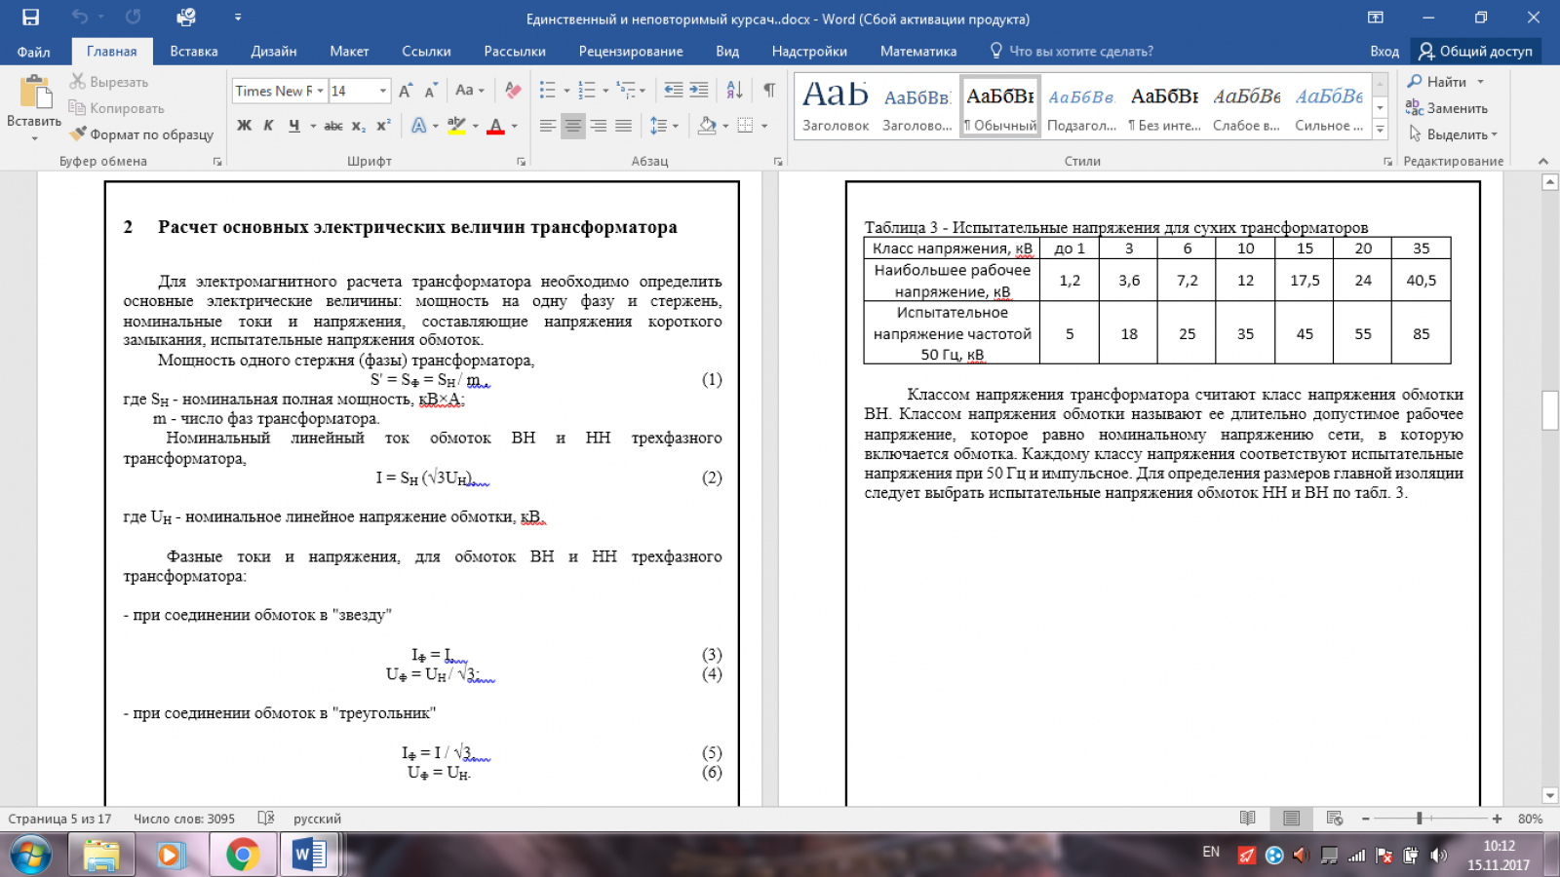The image size is (1560, 877).
Task: Click page count in status bar
Action: coord(60,819)
